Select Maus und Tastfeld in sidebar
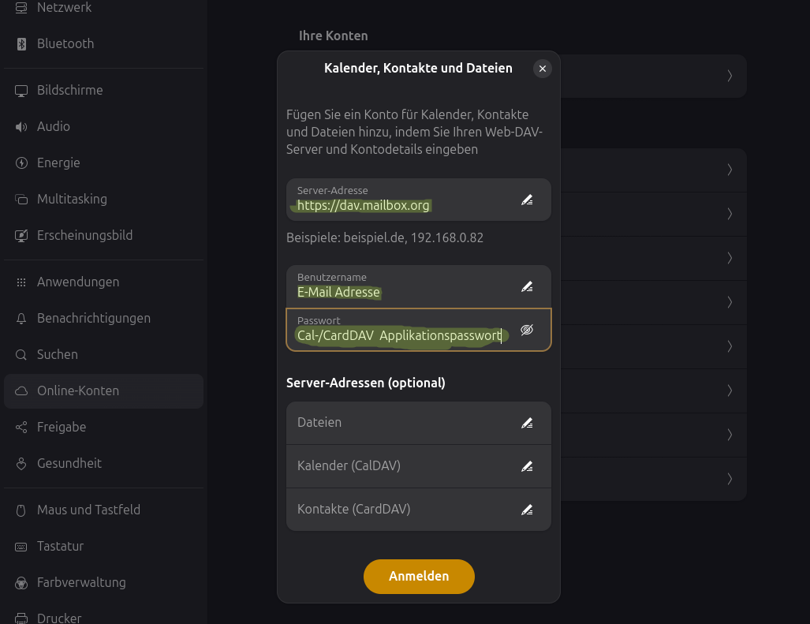 [x=88, y=510]
